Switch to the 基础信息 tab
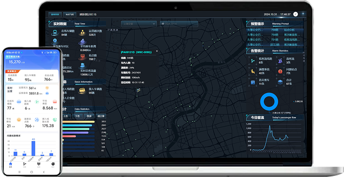The height and width of the screenshot is (177, 344). 55,15
